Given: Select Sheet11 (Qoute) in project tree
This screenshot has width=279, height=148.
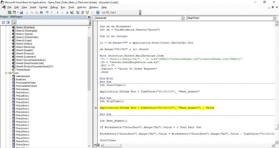Looking at the screenshot, I should point(24,34).
